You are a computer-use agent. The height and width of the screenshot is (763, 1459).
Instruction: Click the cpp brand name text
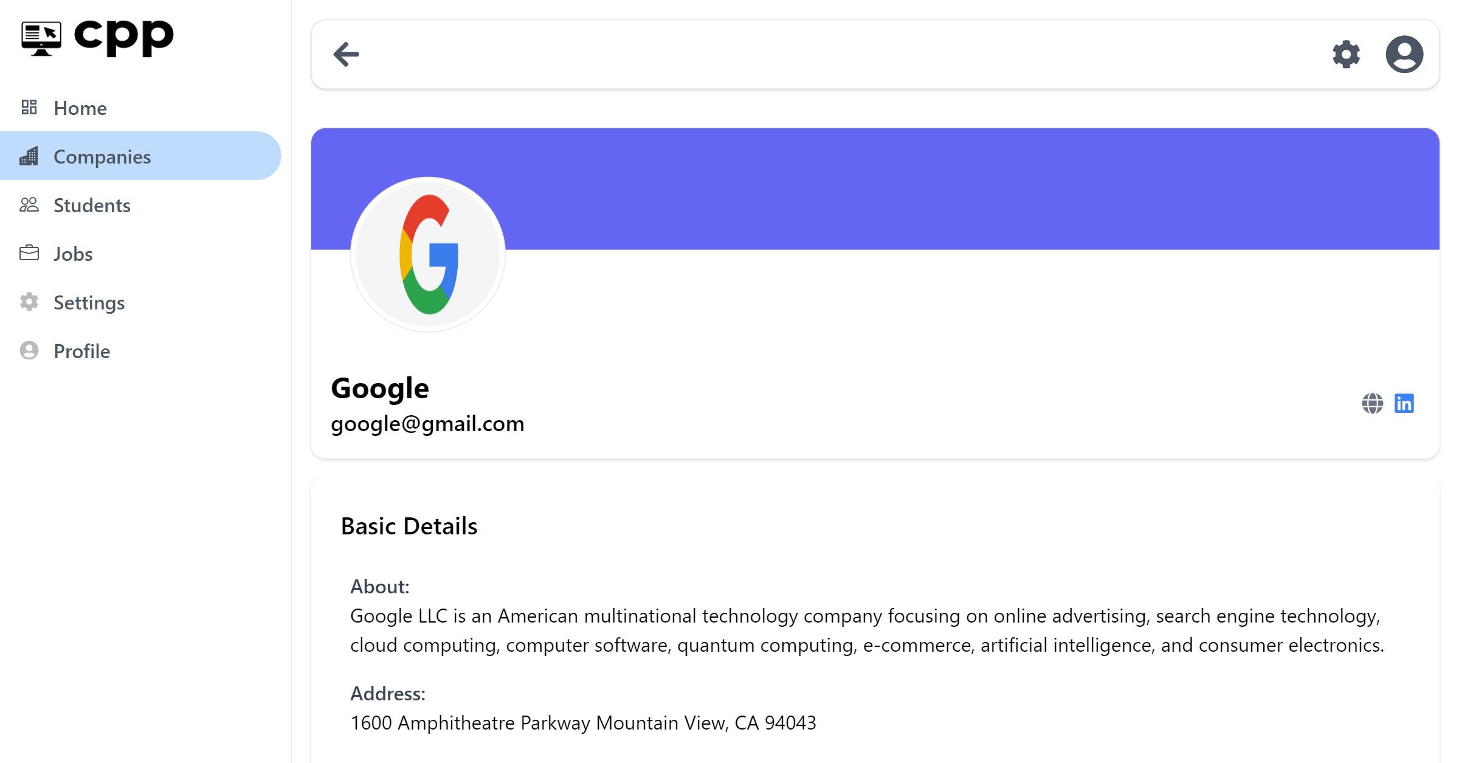pos(124,38)
